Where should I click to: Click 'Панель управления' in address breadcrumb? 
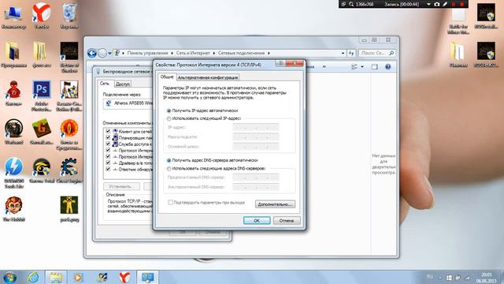(147, 53)
